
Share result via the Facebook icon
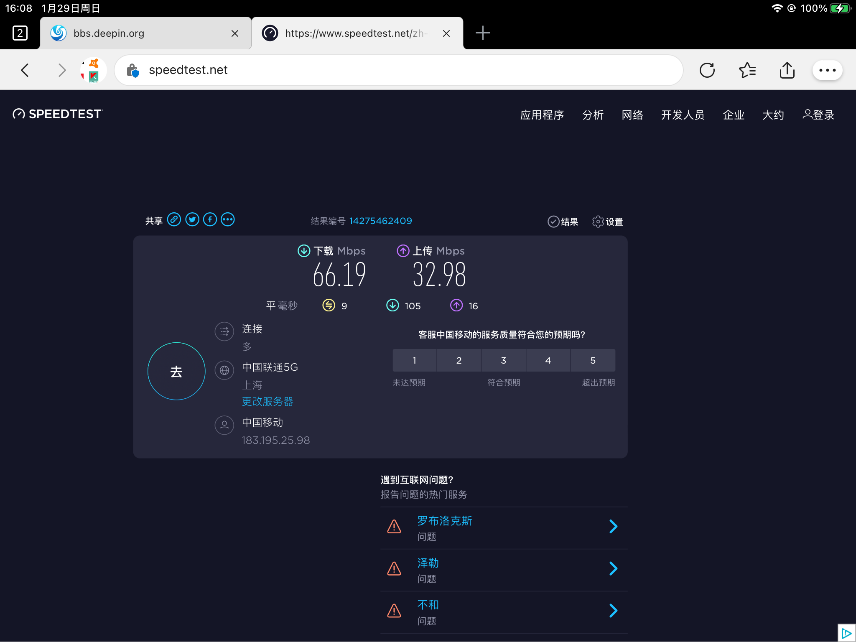click(210, 219)
